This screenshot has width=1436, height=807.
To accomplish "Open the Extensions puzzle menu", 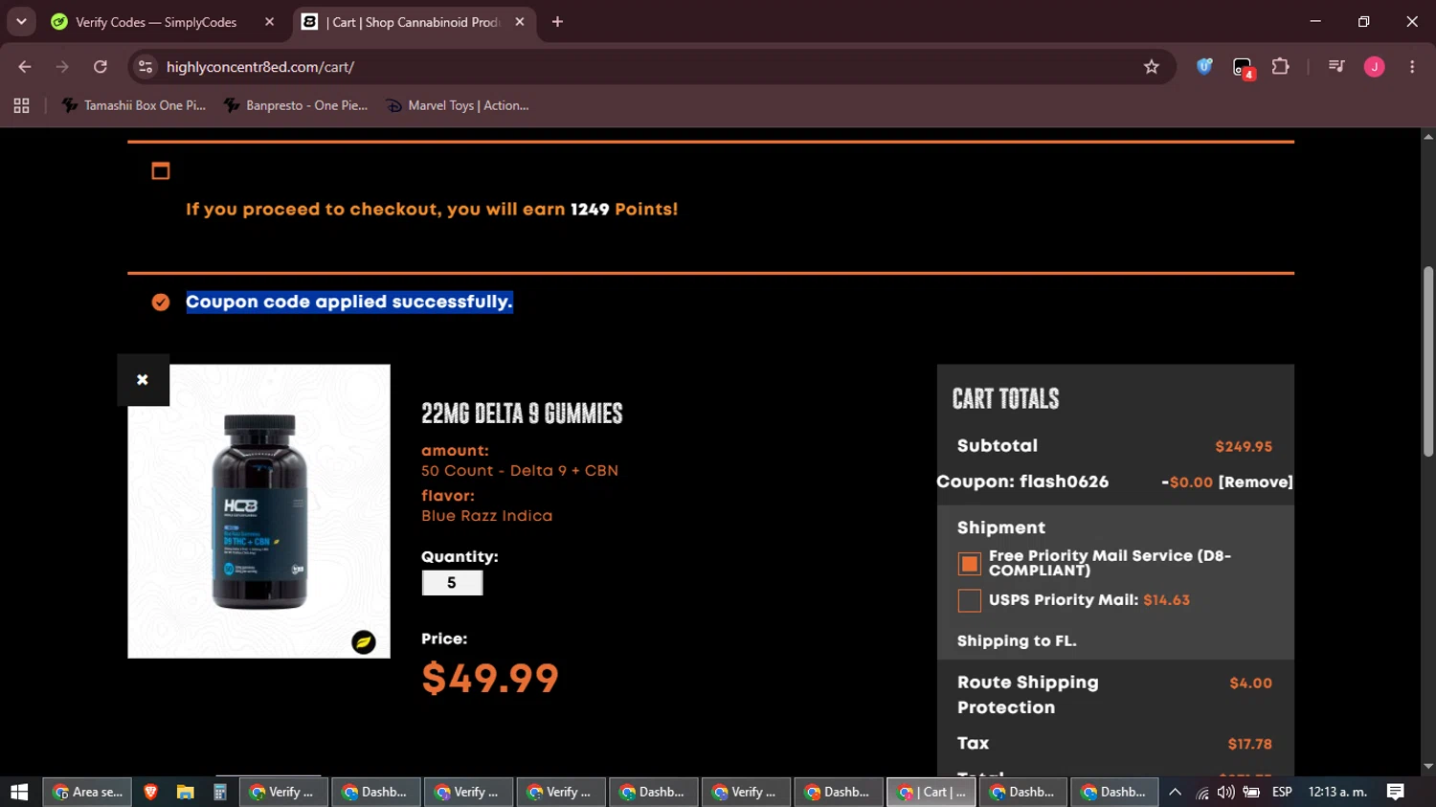I will coord(1280,66).
